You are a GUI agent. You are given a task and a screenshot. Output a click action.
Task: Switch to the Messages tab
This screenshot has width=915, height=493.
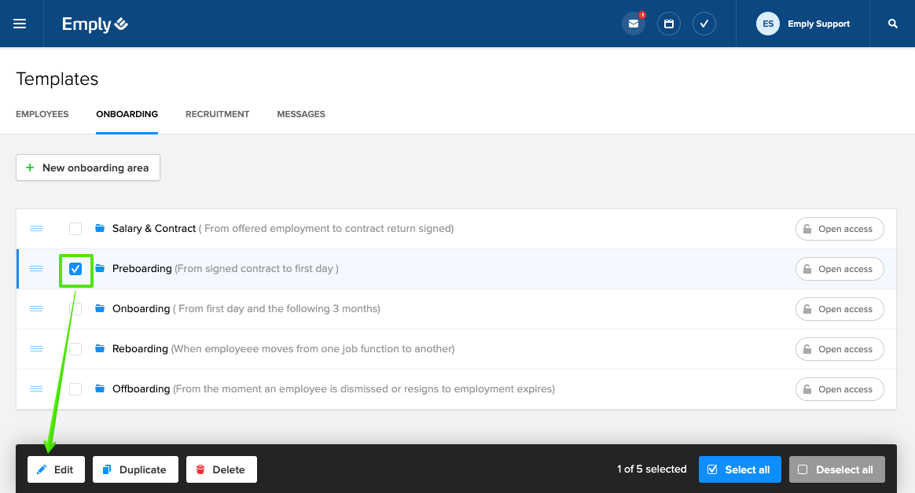301,114
